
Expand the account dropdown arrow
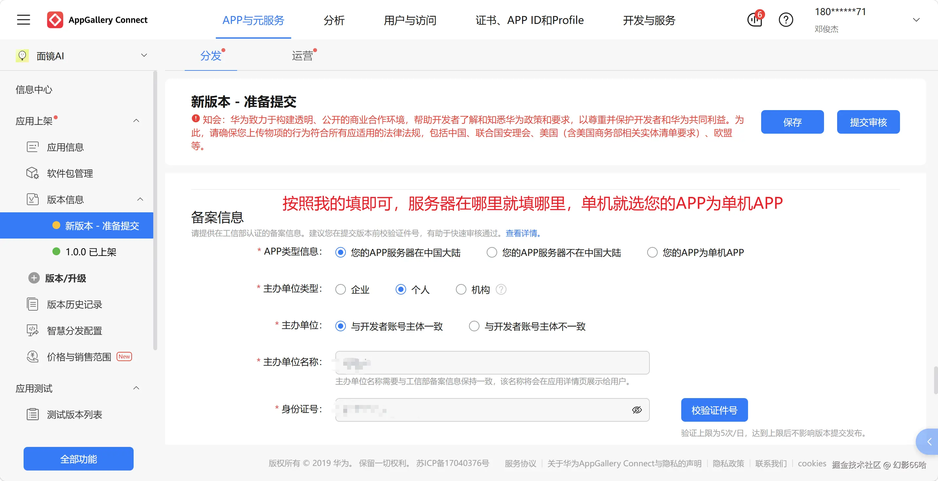pyautogui.click(x=916, y=20)
